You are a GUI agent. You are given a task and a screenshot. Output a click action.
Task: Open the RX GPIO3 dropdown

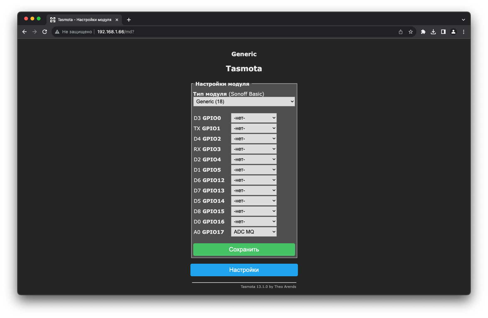tap(254, 149)
